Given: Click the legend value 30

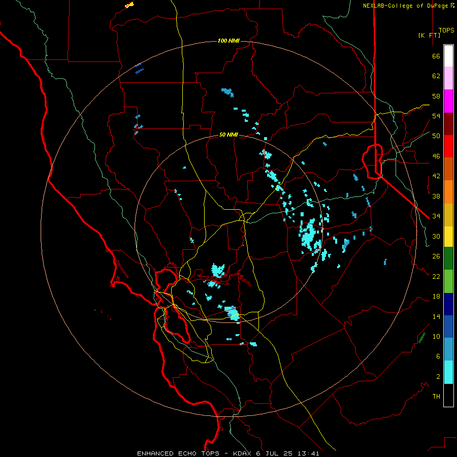Looking at the screenshot, I should 436,236.
